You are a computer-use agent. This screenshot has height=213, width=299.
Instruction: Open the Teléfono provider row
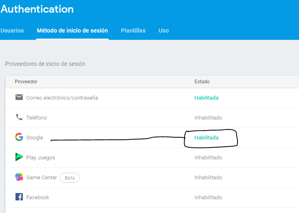[x=37, y=117]
